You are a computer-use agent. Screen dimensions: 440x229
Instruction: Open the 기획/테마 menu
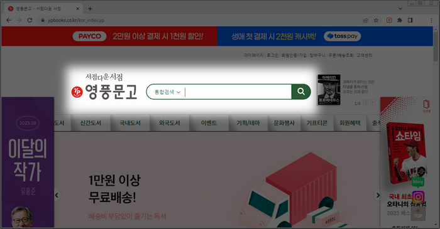tap(248, 123)
